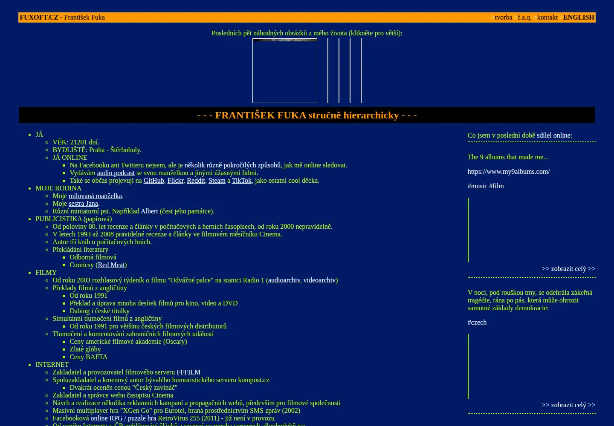Click the 'FRANTIŠEK FUKA stručně hierarchicky' heading
This screenshot has height=426, width=614.
pyautogui.click(x=307, y=115)
